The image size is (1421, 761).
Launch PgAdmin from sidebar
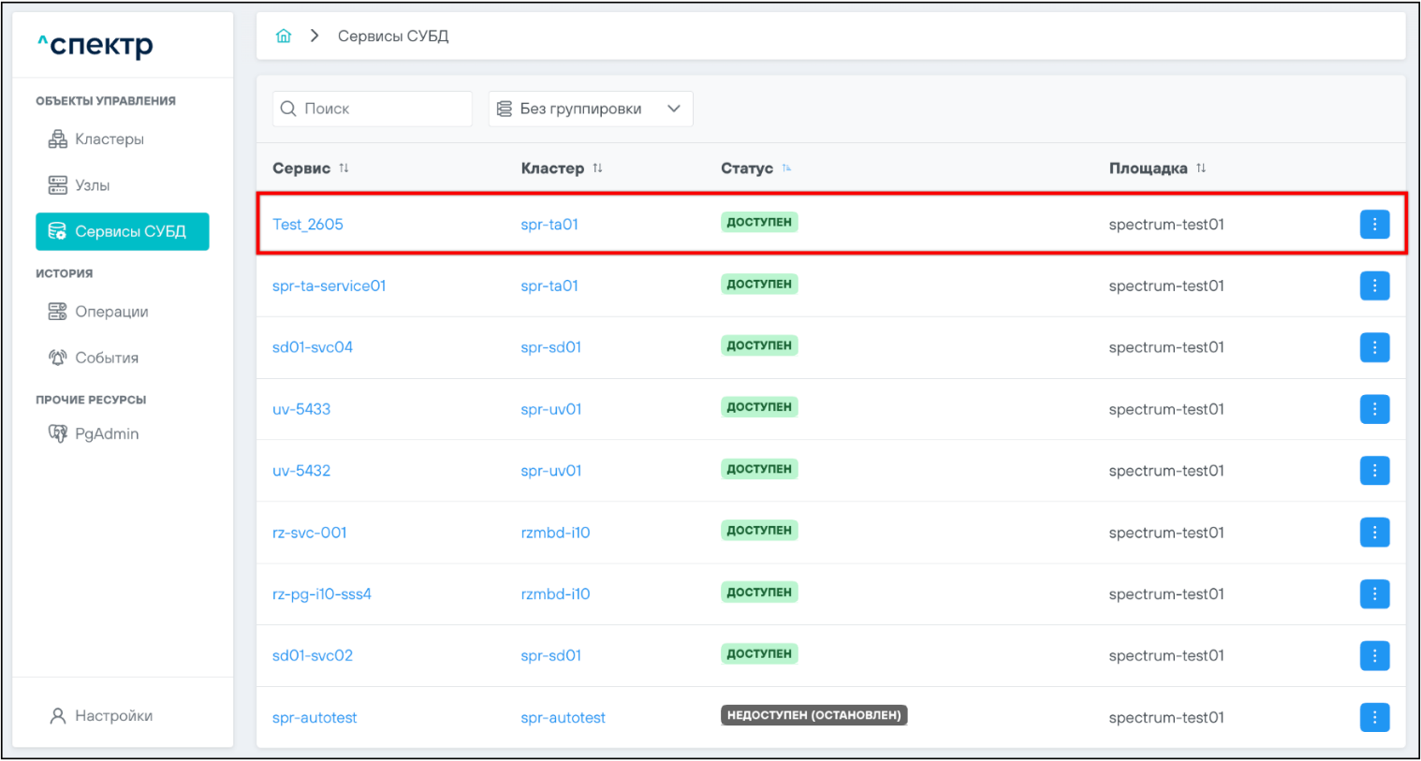(x=106, y=433)
